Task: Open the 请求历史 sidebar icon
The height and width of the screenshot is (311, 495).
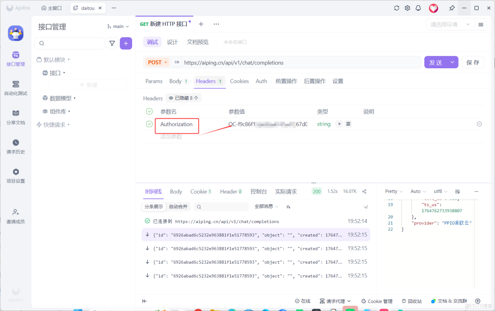Action: [x=15, y=146]
